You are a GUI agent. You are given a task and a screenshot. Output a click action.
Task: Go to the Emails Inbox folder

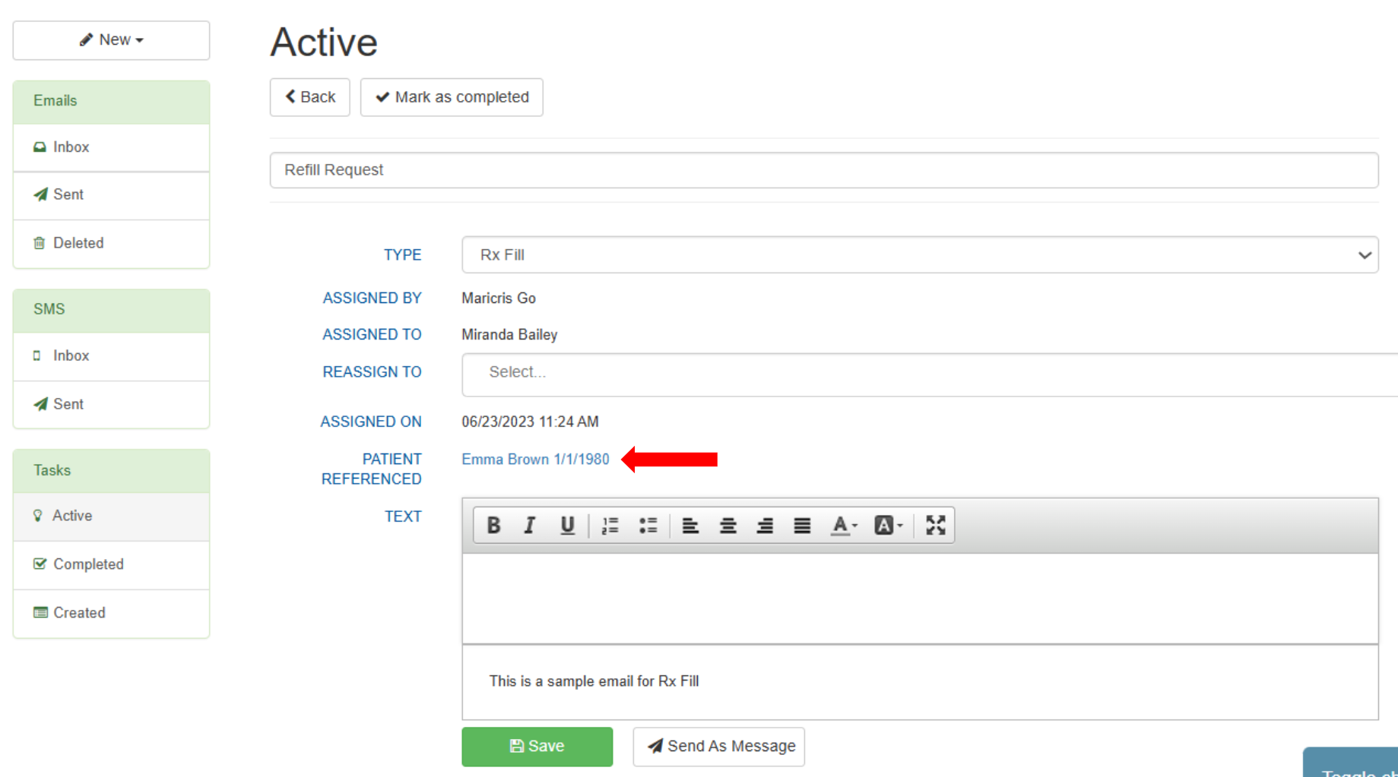point(71,147)
